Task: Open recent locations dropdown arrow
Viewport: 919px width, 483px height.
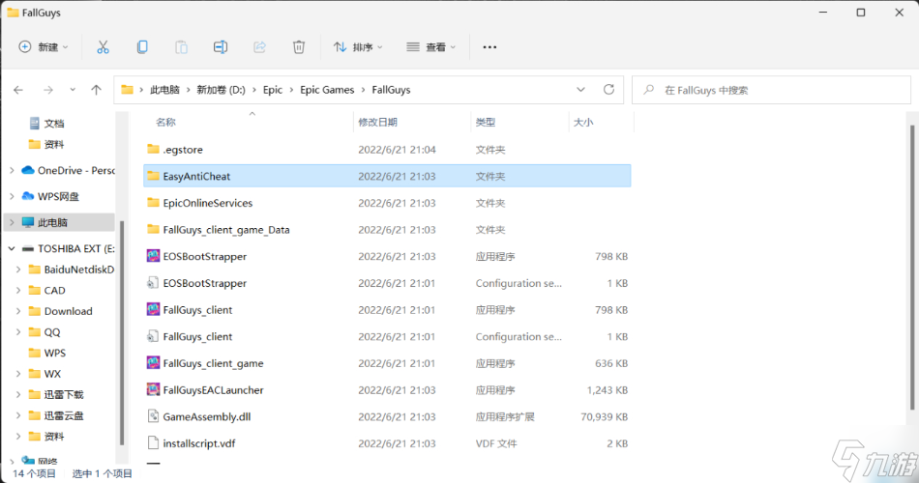Action: [73, 90]
